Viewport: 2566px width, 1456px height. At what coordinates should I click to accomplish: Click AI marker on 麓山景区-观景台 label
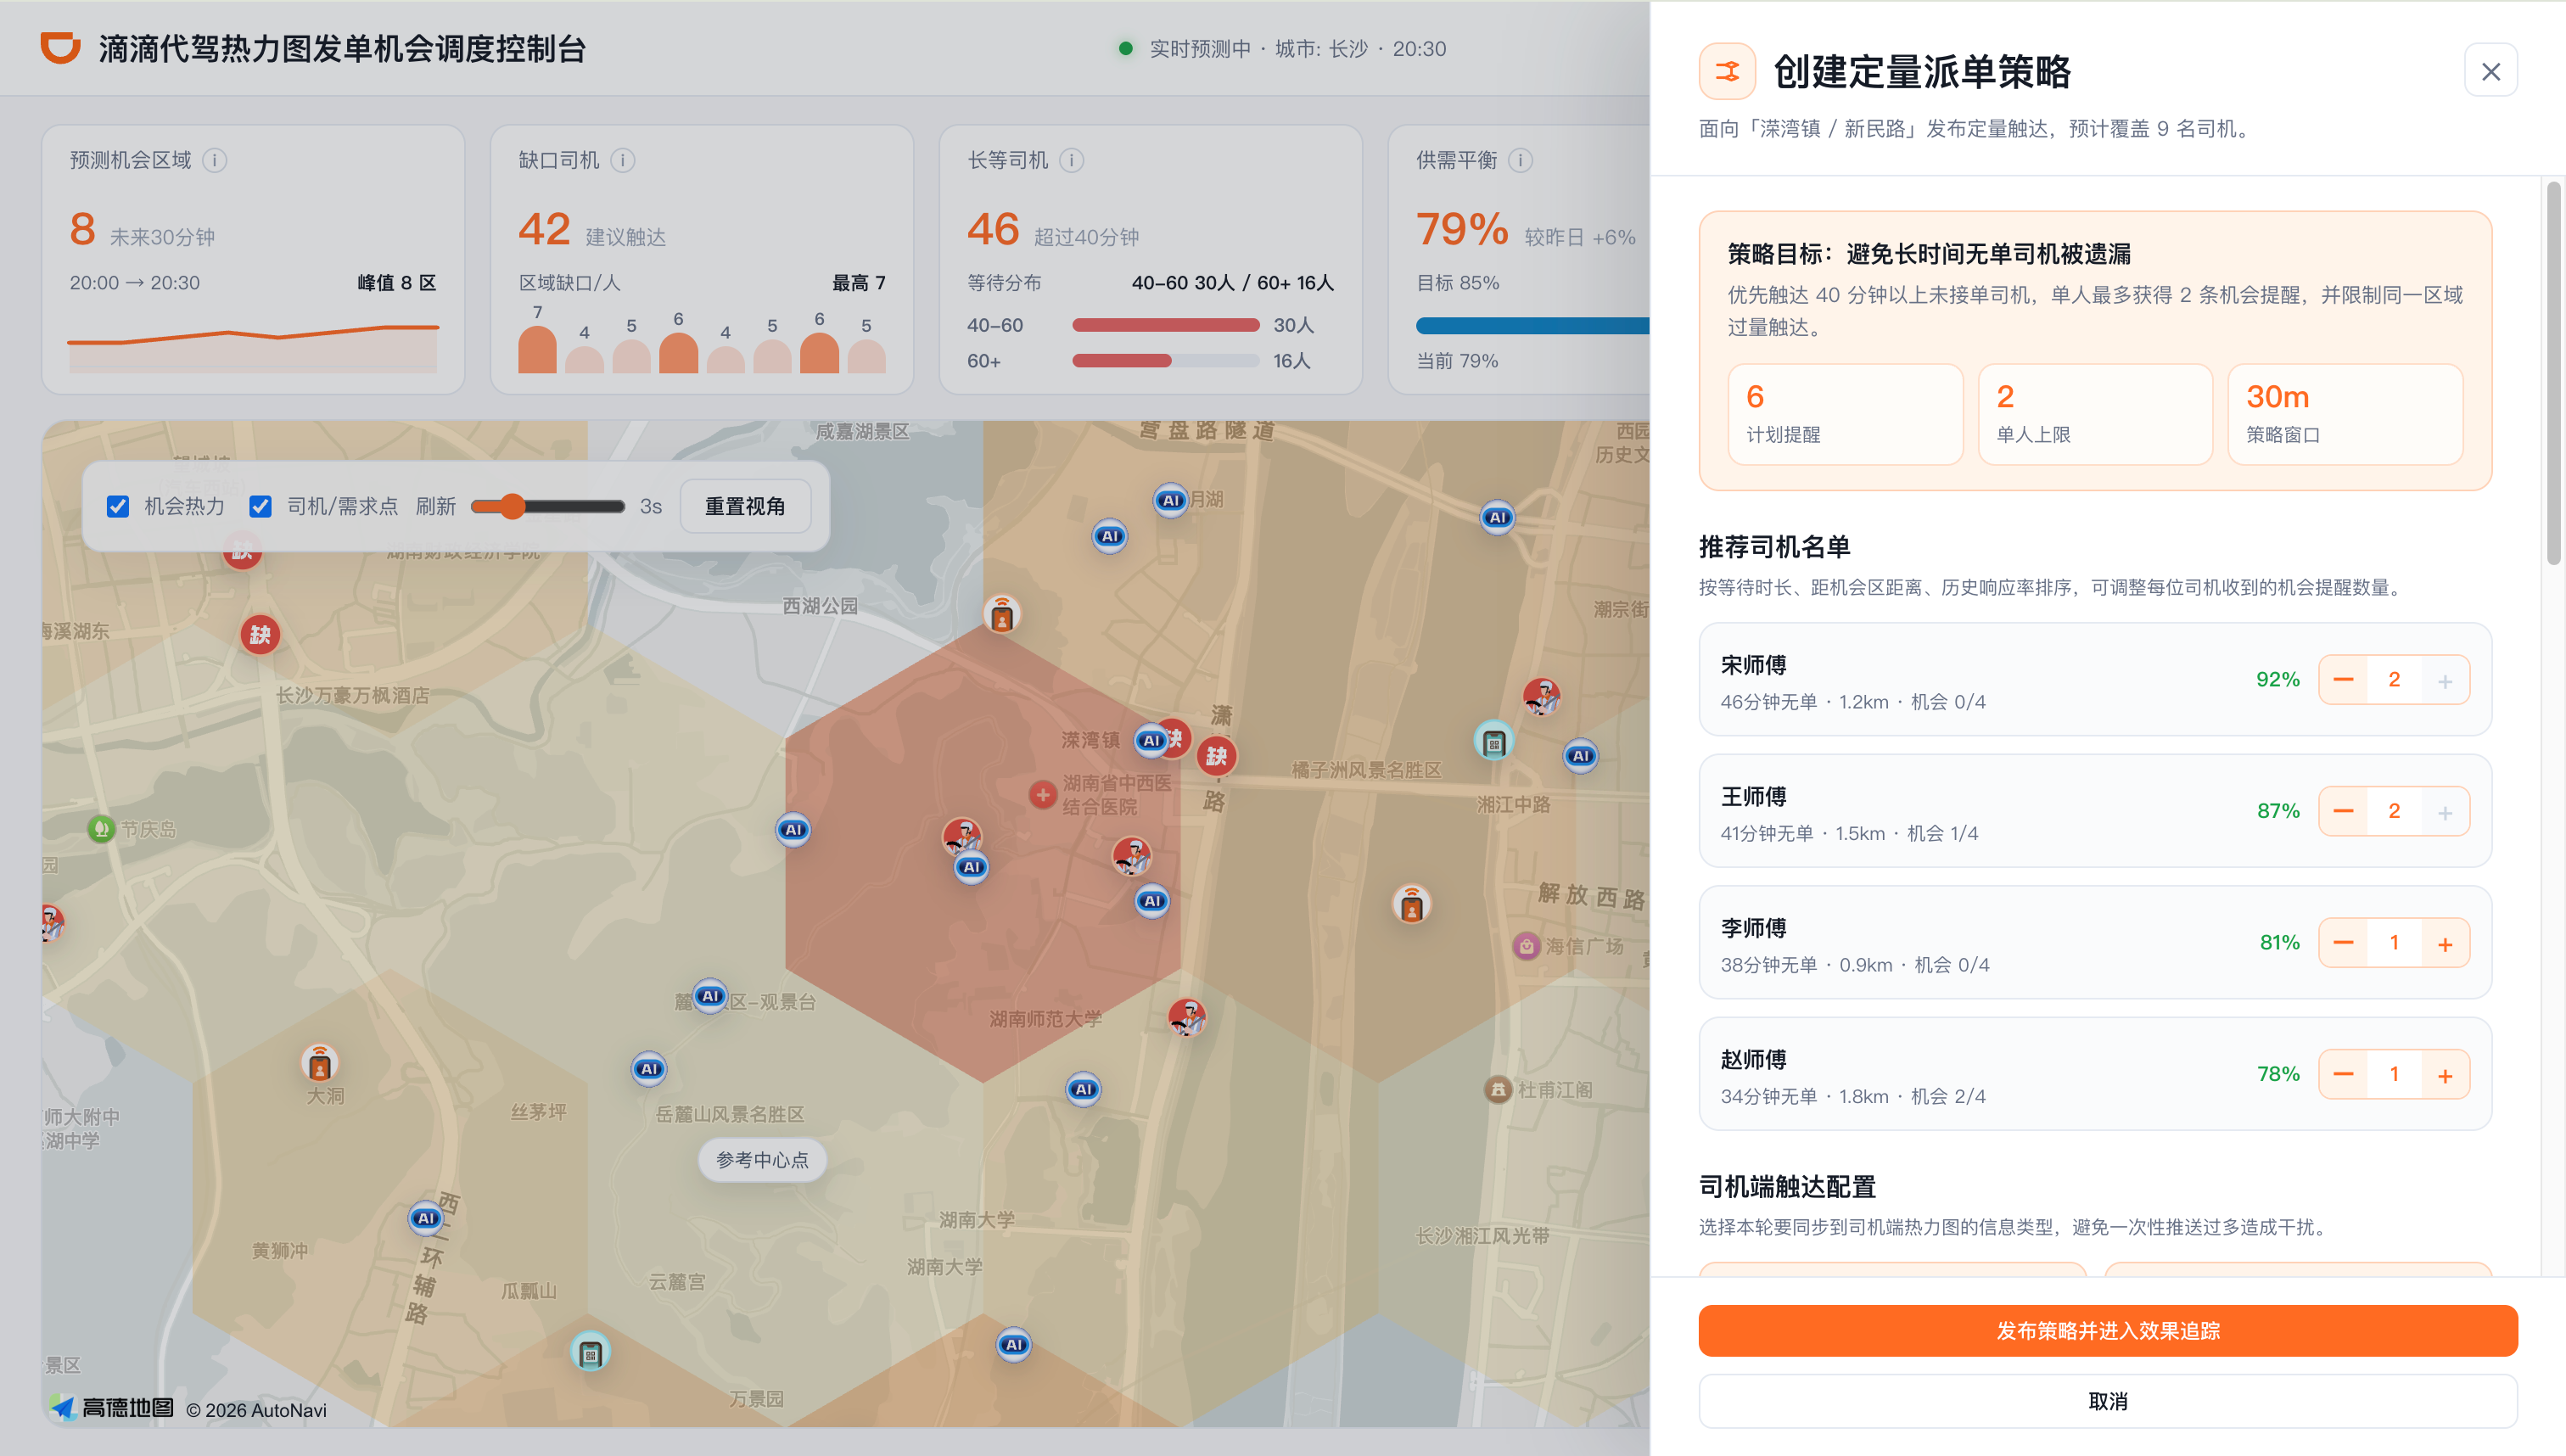click(710, 996)
